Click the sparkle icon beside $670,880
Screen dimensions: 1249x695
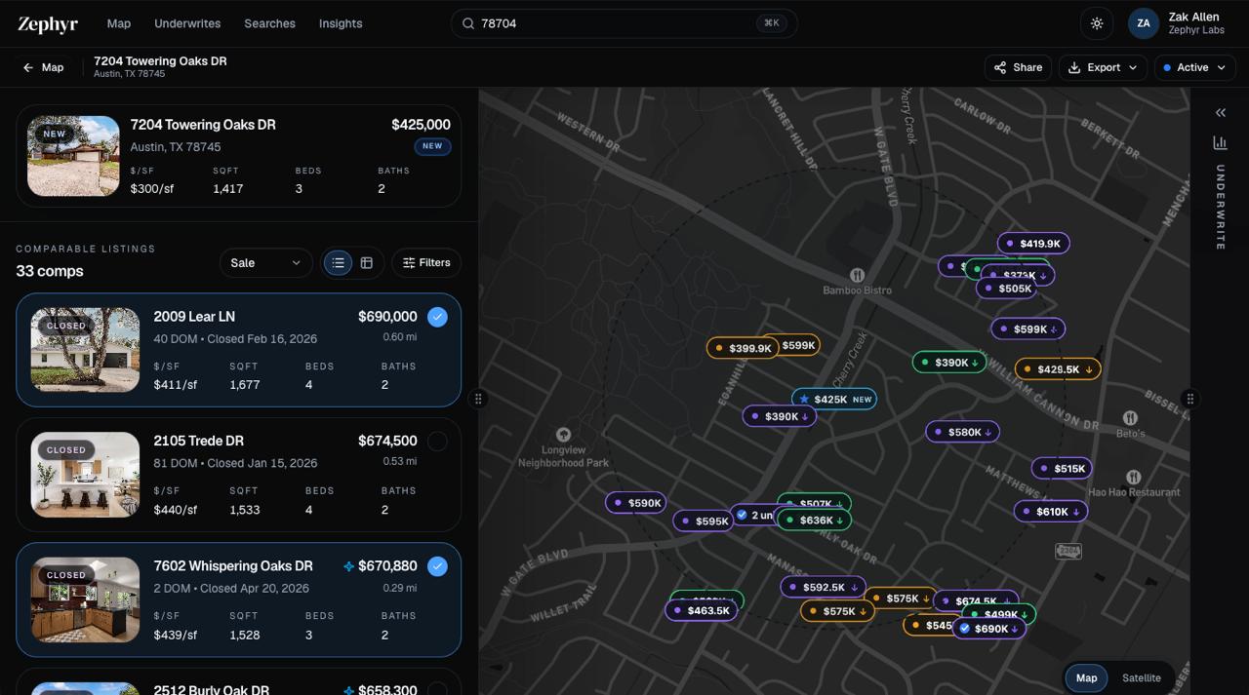point(348,566)
